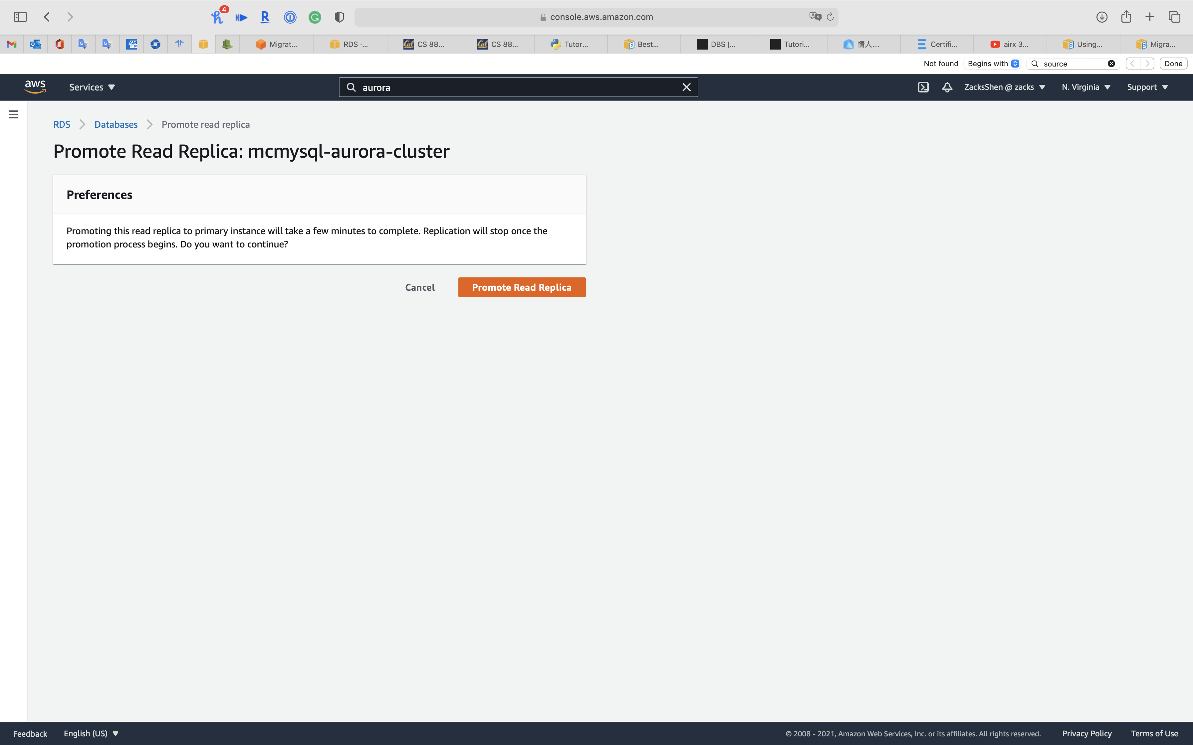Click the Safari share icon
1193x745 pixels.
(x=1126, y=17)
